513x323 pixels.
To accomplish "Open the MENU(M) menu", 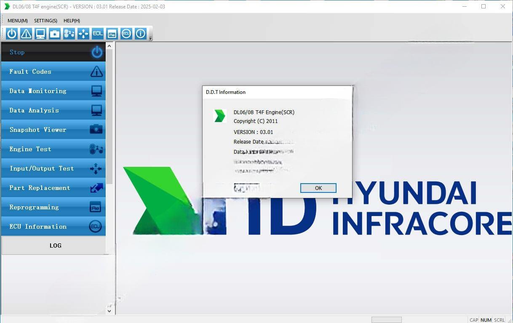I will click(18, 21).
